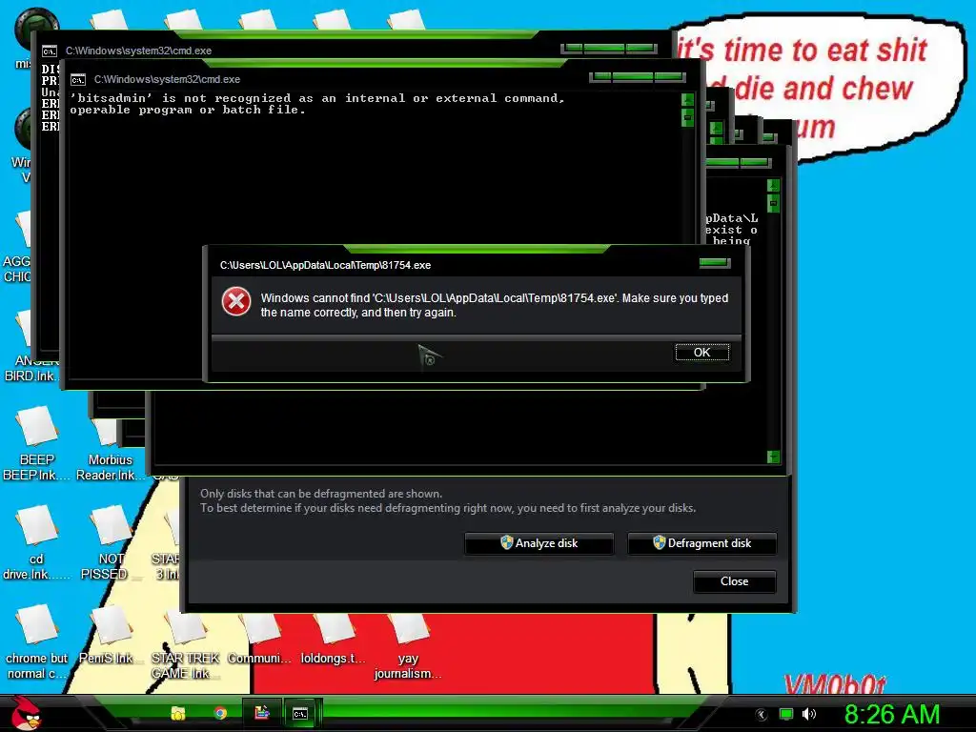The height and width of the screenshot is (732, 976).
Task: Click scroll-up arrow in front cmd.exe window
Action: tap(688, 99)
